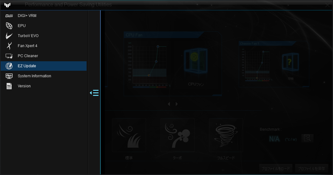This screenshot has height=175, width=333.
Task: Click the Fan Xpert 4 icon
Action: click(9, 46)
